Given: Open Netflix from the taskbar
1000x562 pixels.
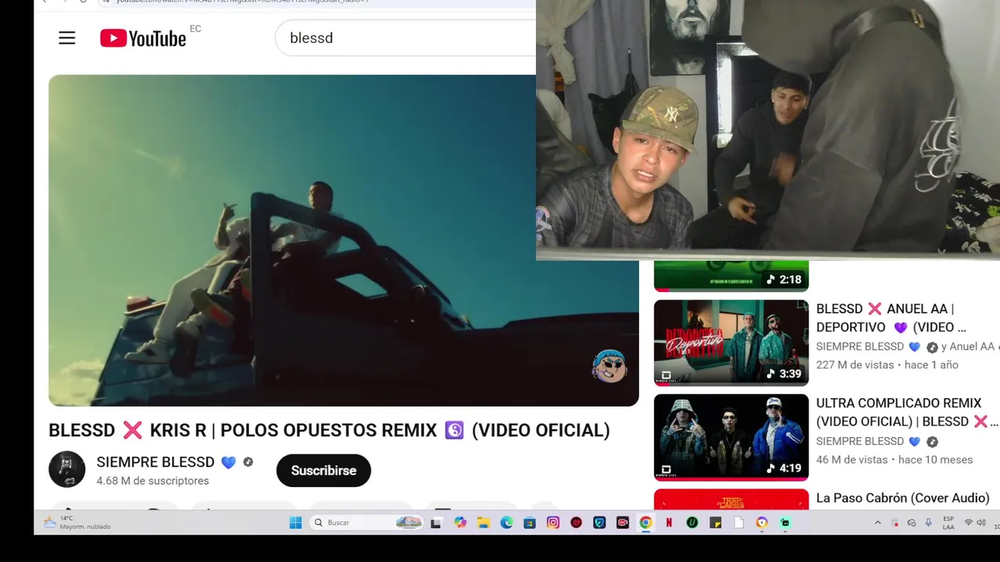Looking at the screenshot, I should 669,523.
